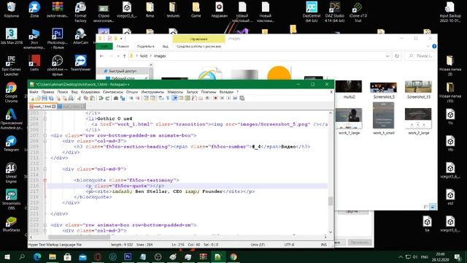This screenshot has width=467, height=263.
Task: Switch to the work_1.html tab
Action: [42, 107]
